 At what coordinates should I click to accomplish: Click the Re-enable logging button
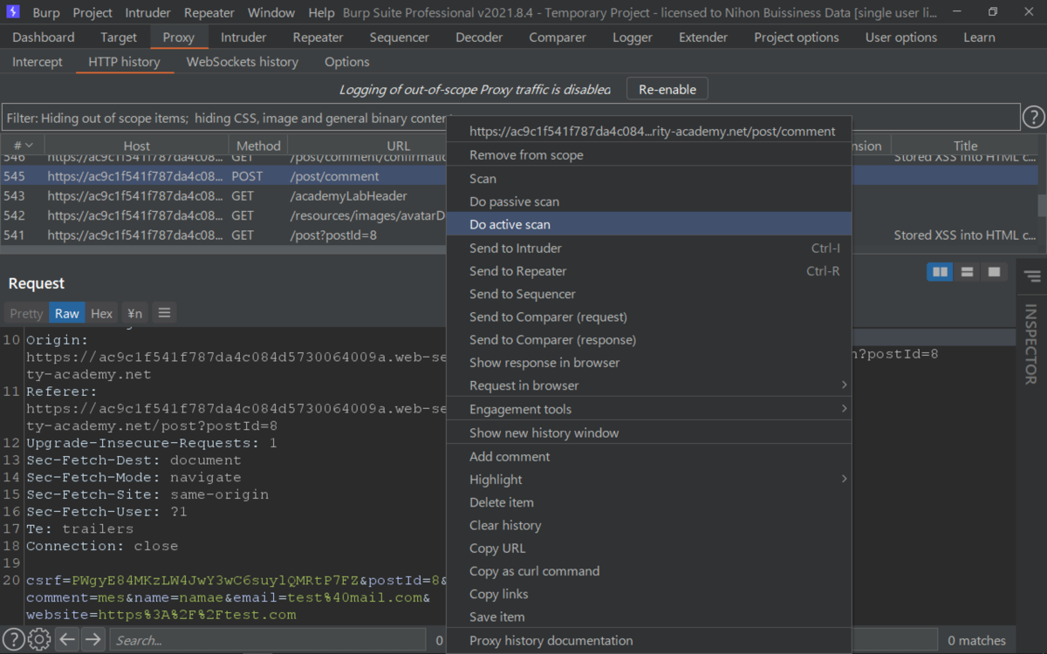tap(667, 89)
